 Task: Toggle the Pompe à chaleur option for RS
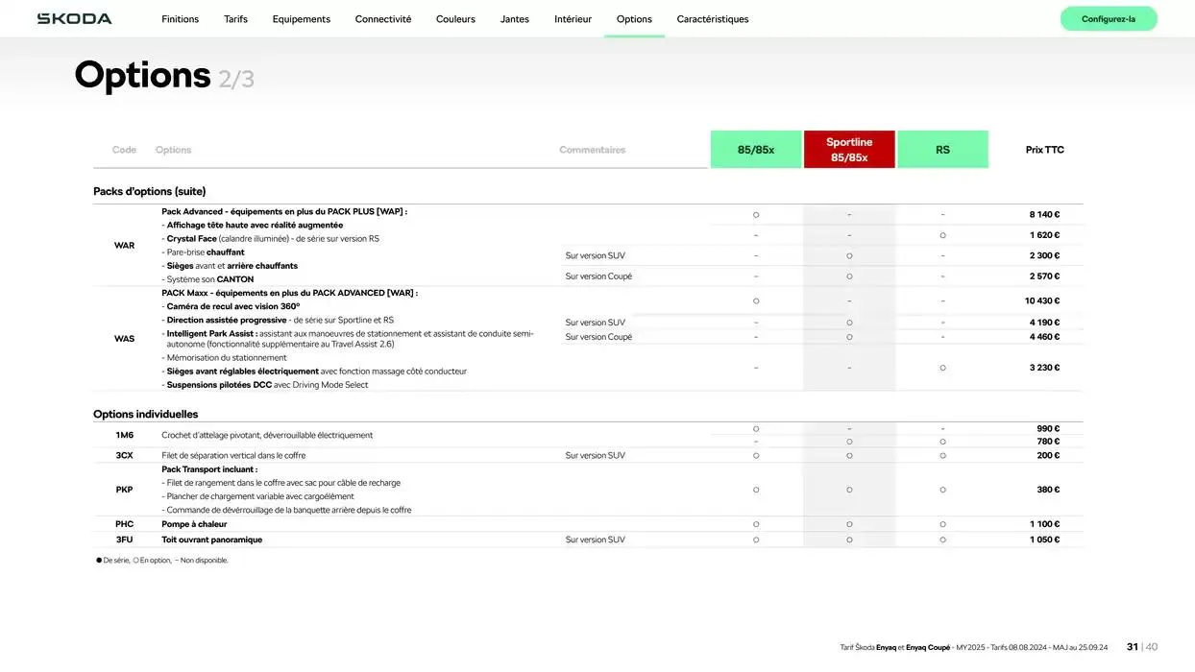[941, 522]
